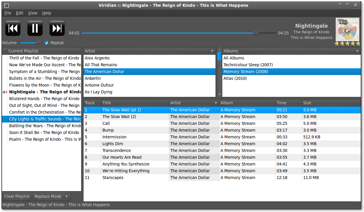Click the Viridian window icon in title bar
The height and width of the screenshot is (212, 364).
(6, 5)
